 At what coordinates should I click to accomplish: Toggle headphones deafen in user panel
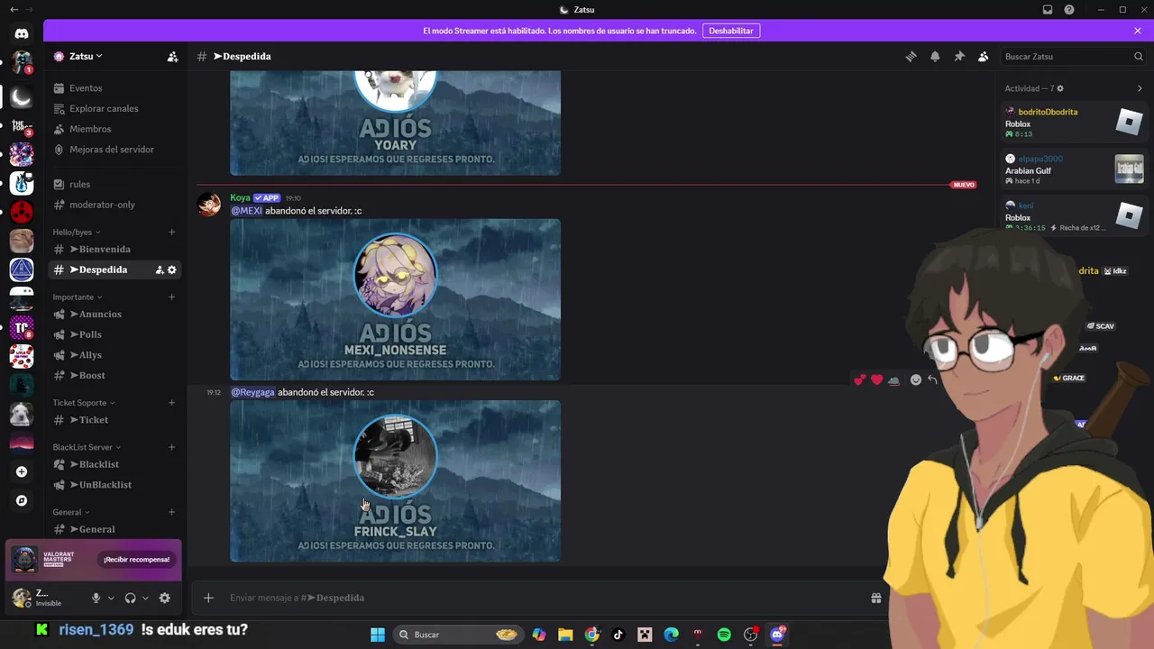click(130, 598)
